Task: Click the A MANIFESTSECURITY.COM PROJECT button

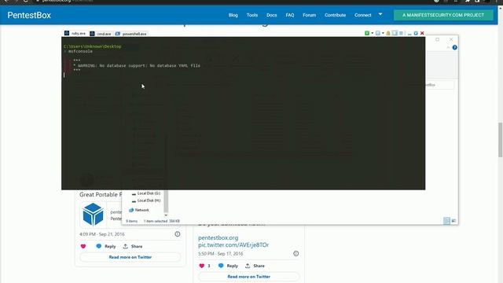Action: 443,15
